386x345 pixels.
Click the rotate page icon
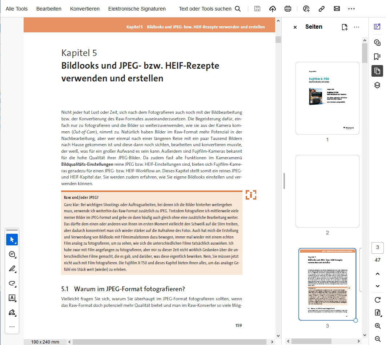[377, 300]
